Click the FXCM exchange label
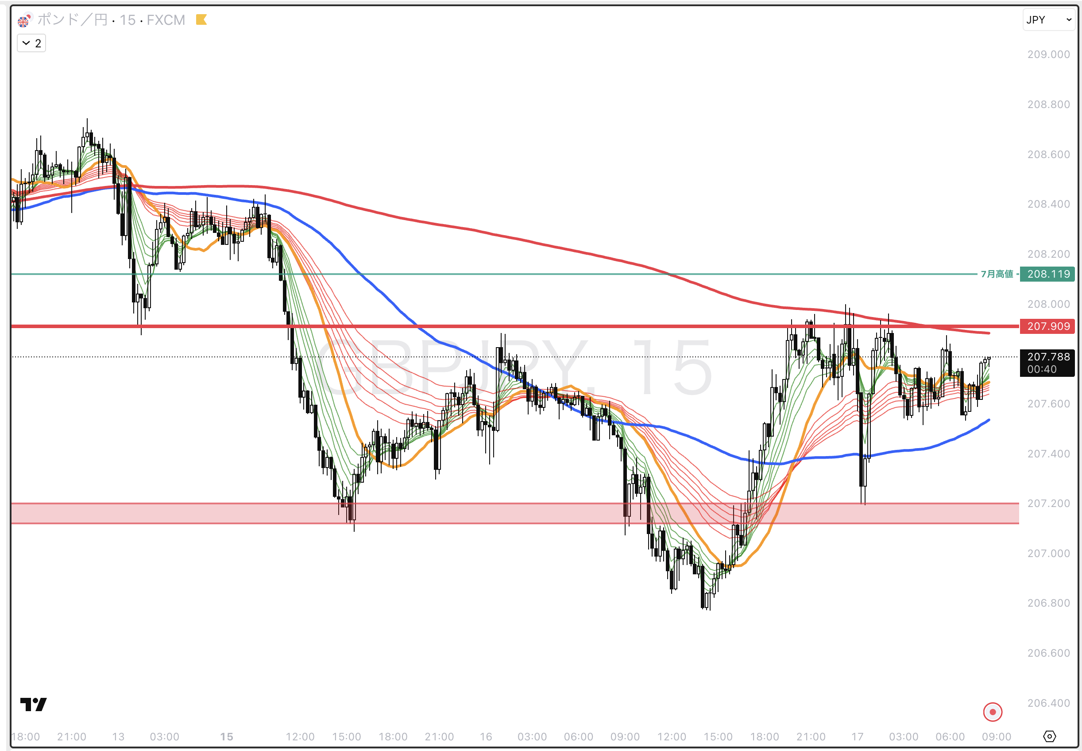Image resolution: width=1082 pixels, height=751 pixels. pos(166,20)
